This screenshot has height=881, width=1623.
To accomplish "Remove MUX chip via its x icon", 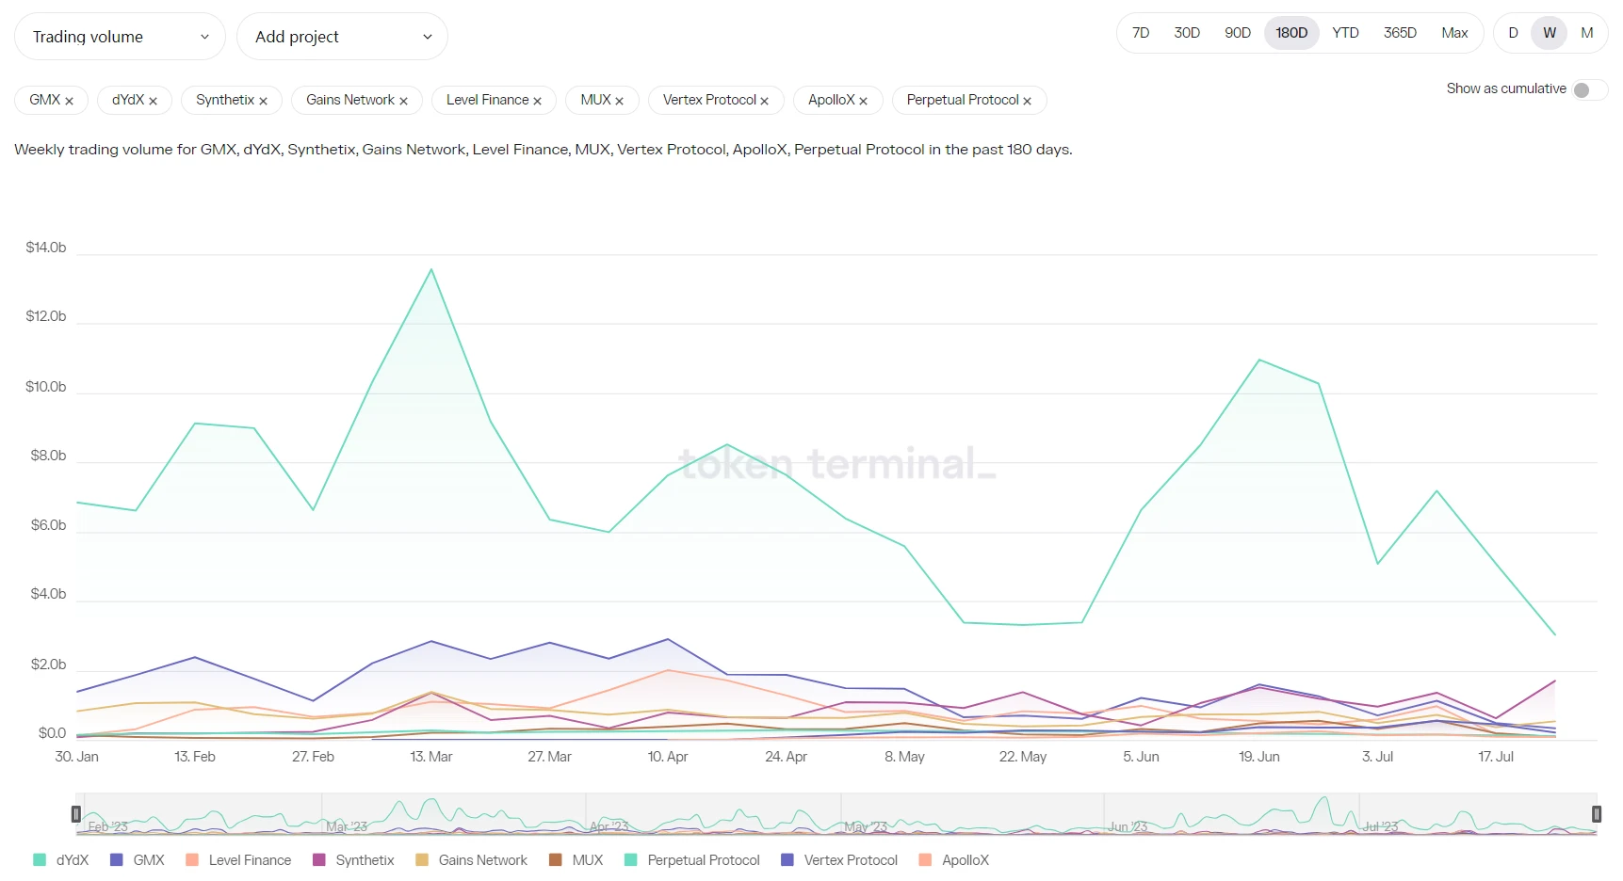I will pyautogui.click(x=619, y=101).
